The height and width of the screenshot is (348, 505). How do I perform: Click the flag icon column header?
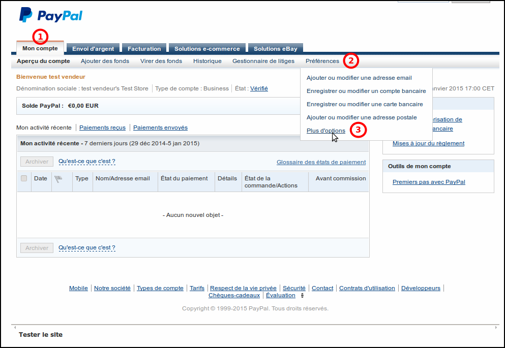[58, 179]
